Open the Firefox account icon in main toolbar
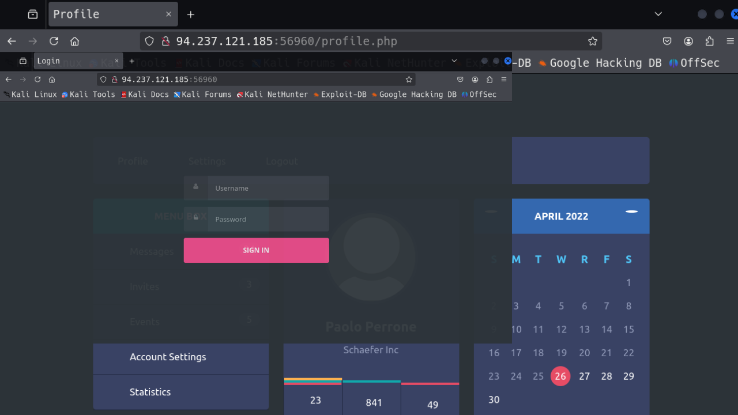The height and width of the screenshot is (415, 738). pyautogui.click(x=688, y=41)
